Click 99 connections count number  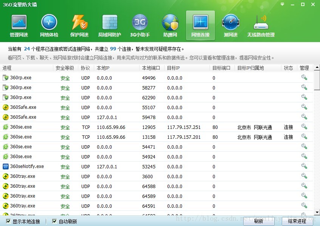(113, 49)
